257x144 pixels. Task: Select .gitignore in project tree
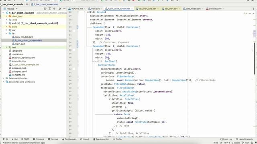(17, 51)
